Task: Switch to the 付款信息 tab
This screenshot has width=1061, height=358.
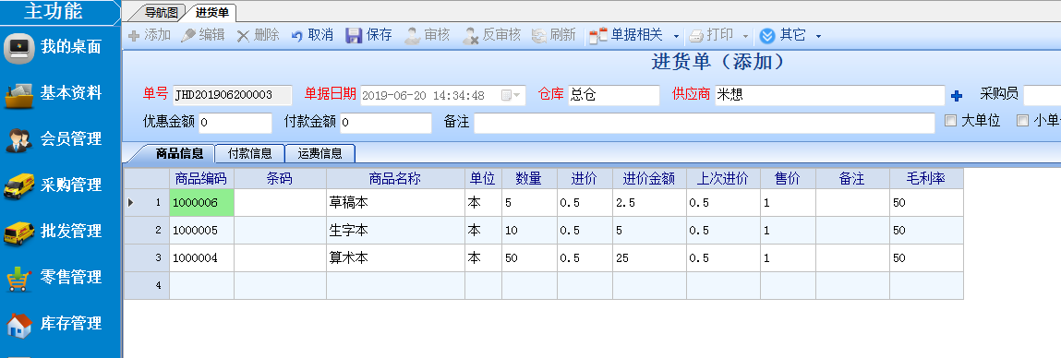Action: (249, 153)
